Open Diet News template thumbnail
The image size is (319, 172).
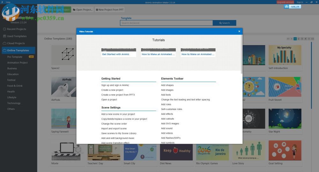[176, 152]
